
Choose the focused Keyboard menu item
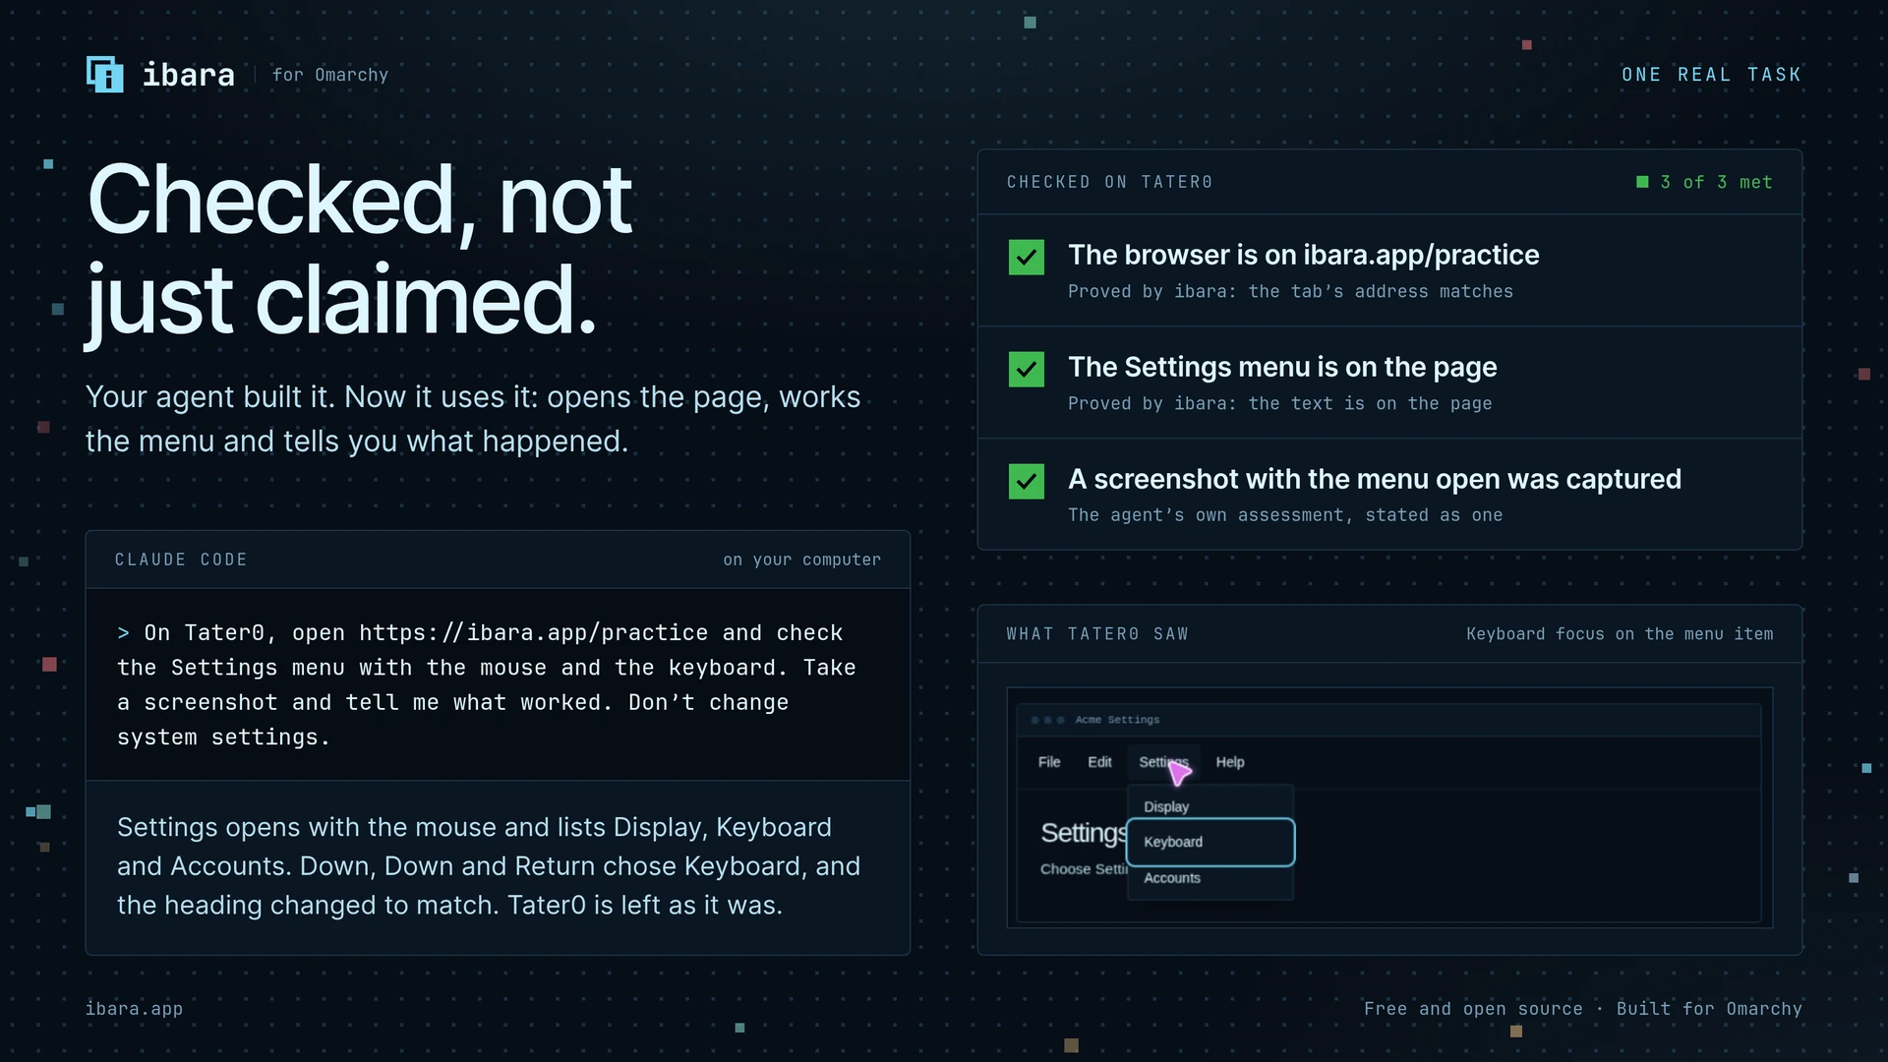[1209, 843]
